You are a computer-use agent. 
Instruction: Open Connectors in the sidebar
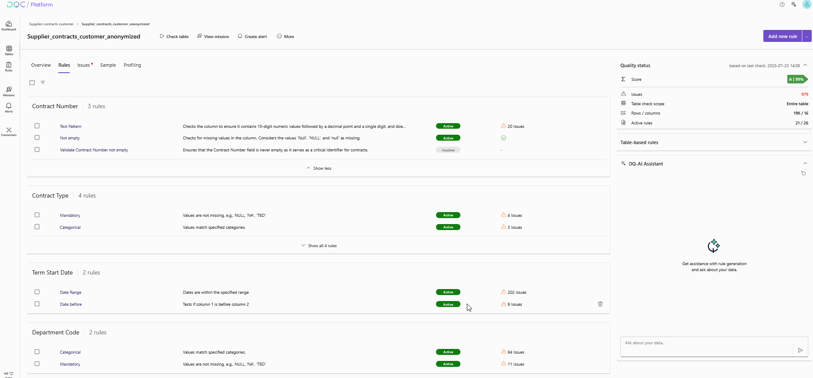[x=9, y=132]
